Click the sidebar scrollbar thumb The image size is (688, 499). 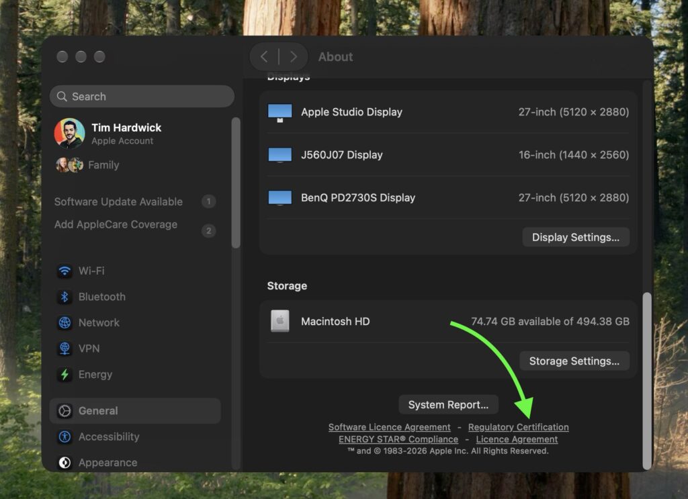(x=236, y=183)
